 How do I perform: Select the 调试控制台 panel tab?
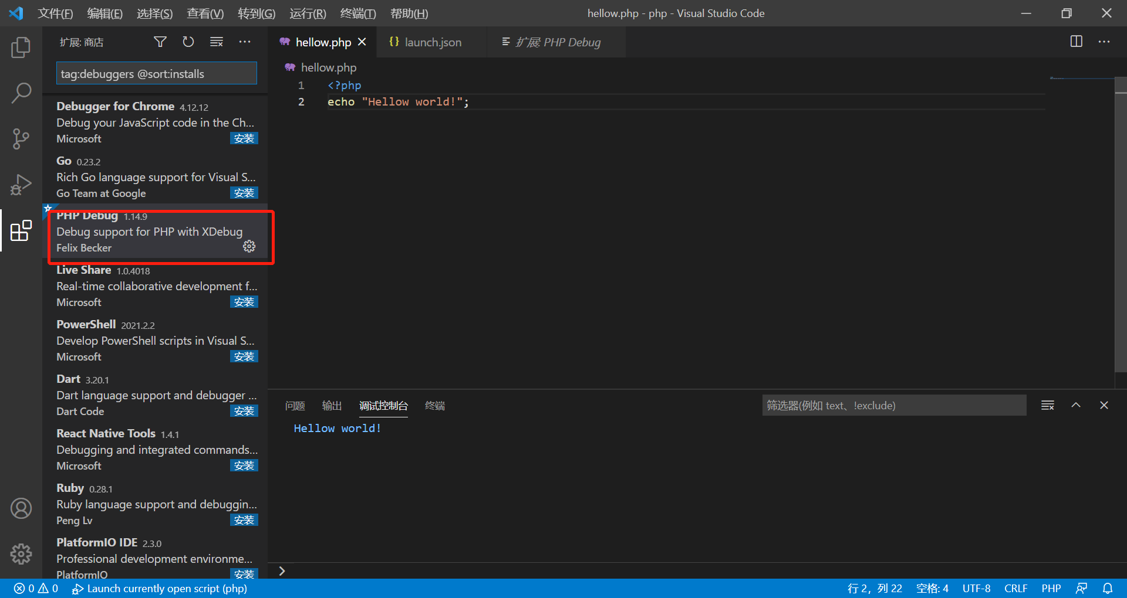[x=383, y=406]
